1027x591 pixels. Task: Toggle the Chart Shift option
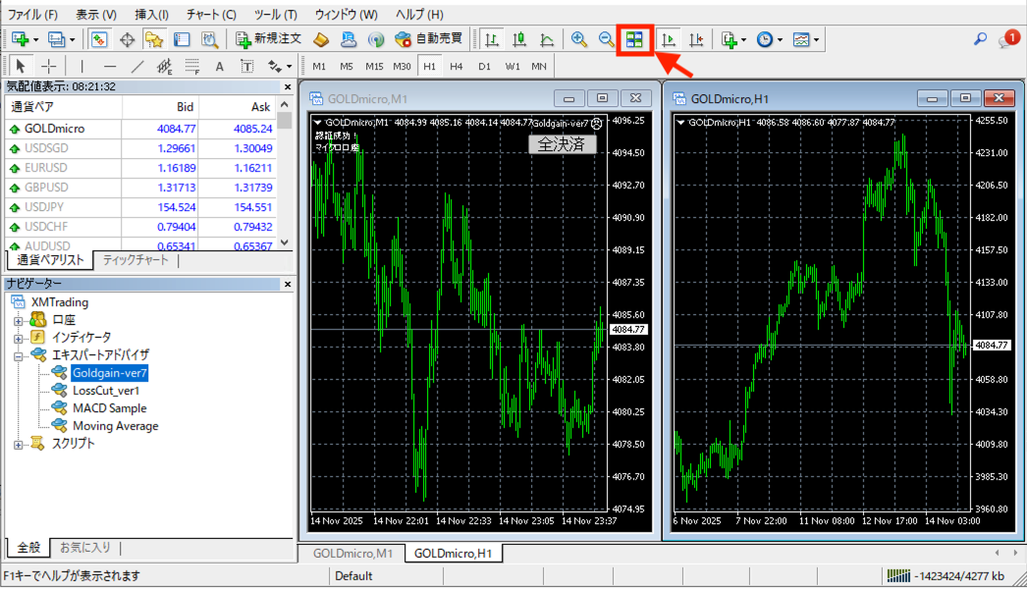tap(696, 40)
